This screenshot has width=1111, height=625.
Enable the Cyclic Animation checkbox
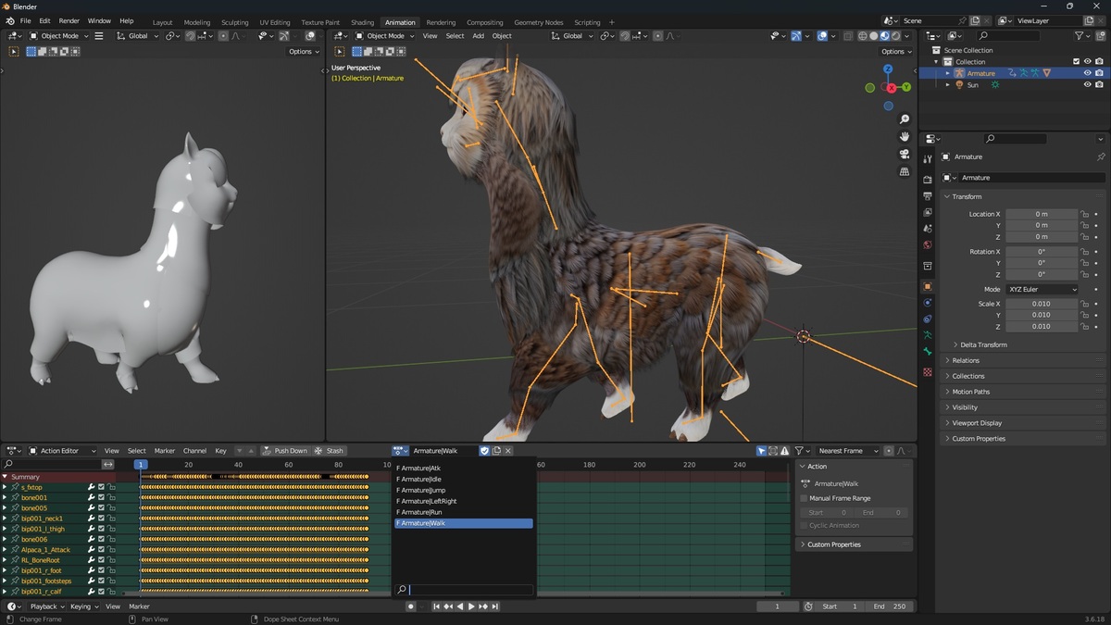(x=805, y=525)
